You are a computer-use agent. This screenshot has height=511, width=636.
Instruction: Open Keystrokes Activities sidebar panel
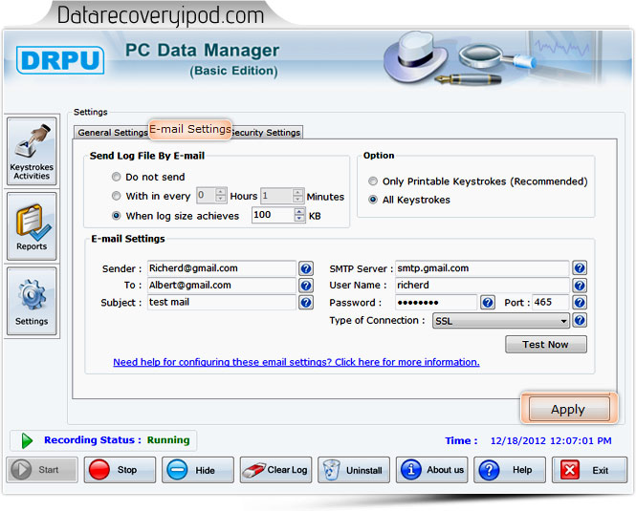pos(32,151)
